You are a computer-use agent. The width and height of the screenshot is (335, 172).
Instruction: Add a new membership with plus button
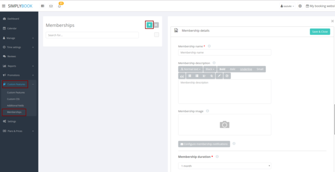(149, 25)
